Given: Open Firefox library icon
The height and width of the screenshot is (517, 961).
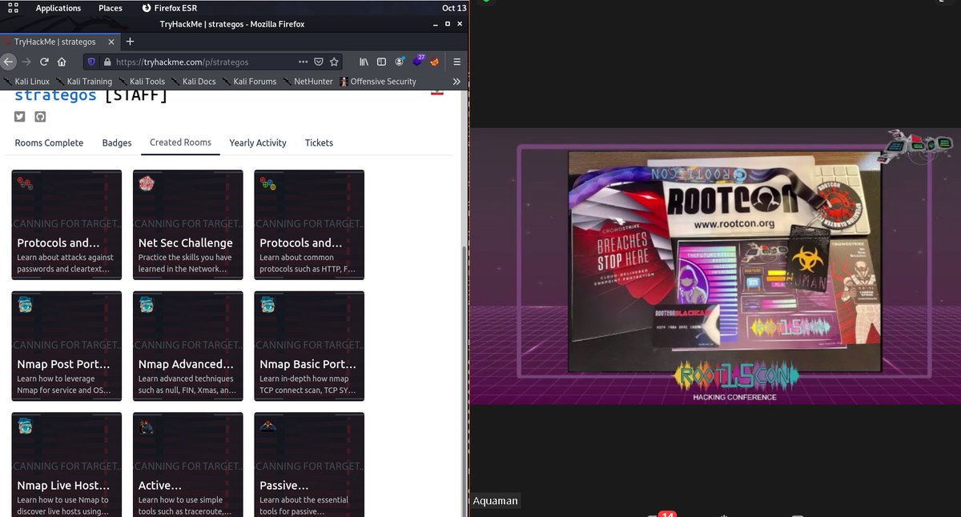Looking at the screenshot, I should (364, 62).
